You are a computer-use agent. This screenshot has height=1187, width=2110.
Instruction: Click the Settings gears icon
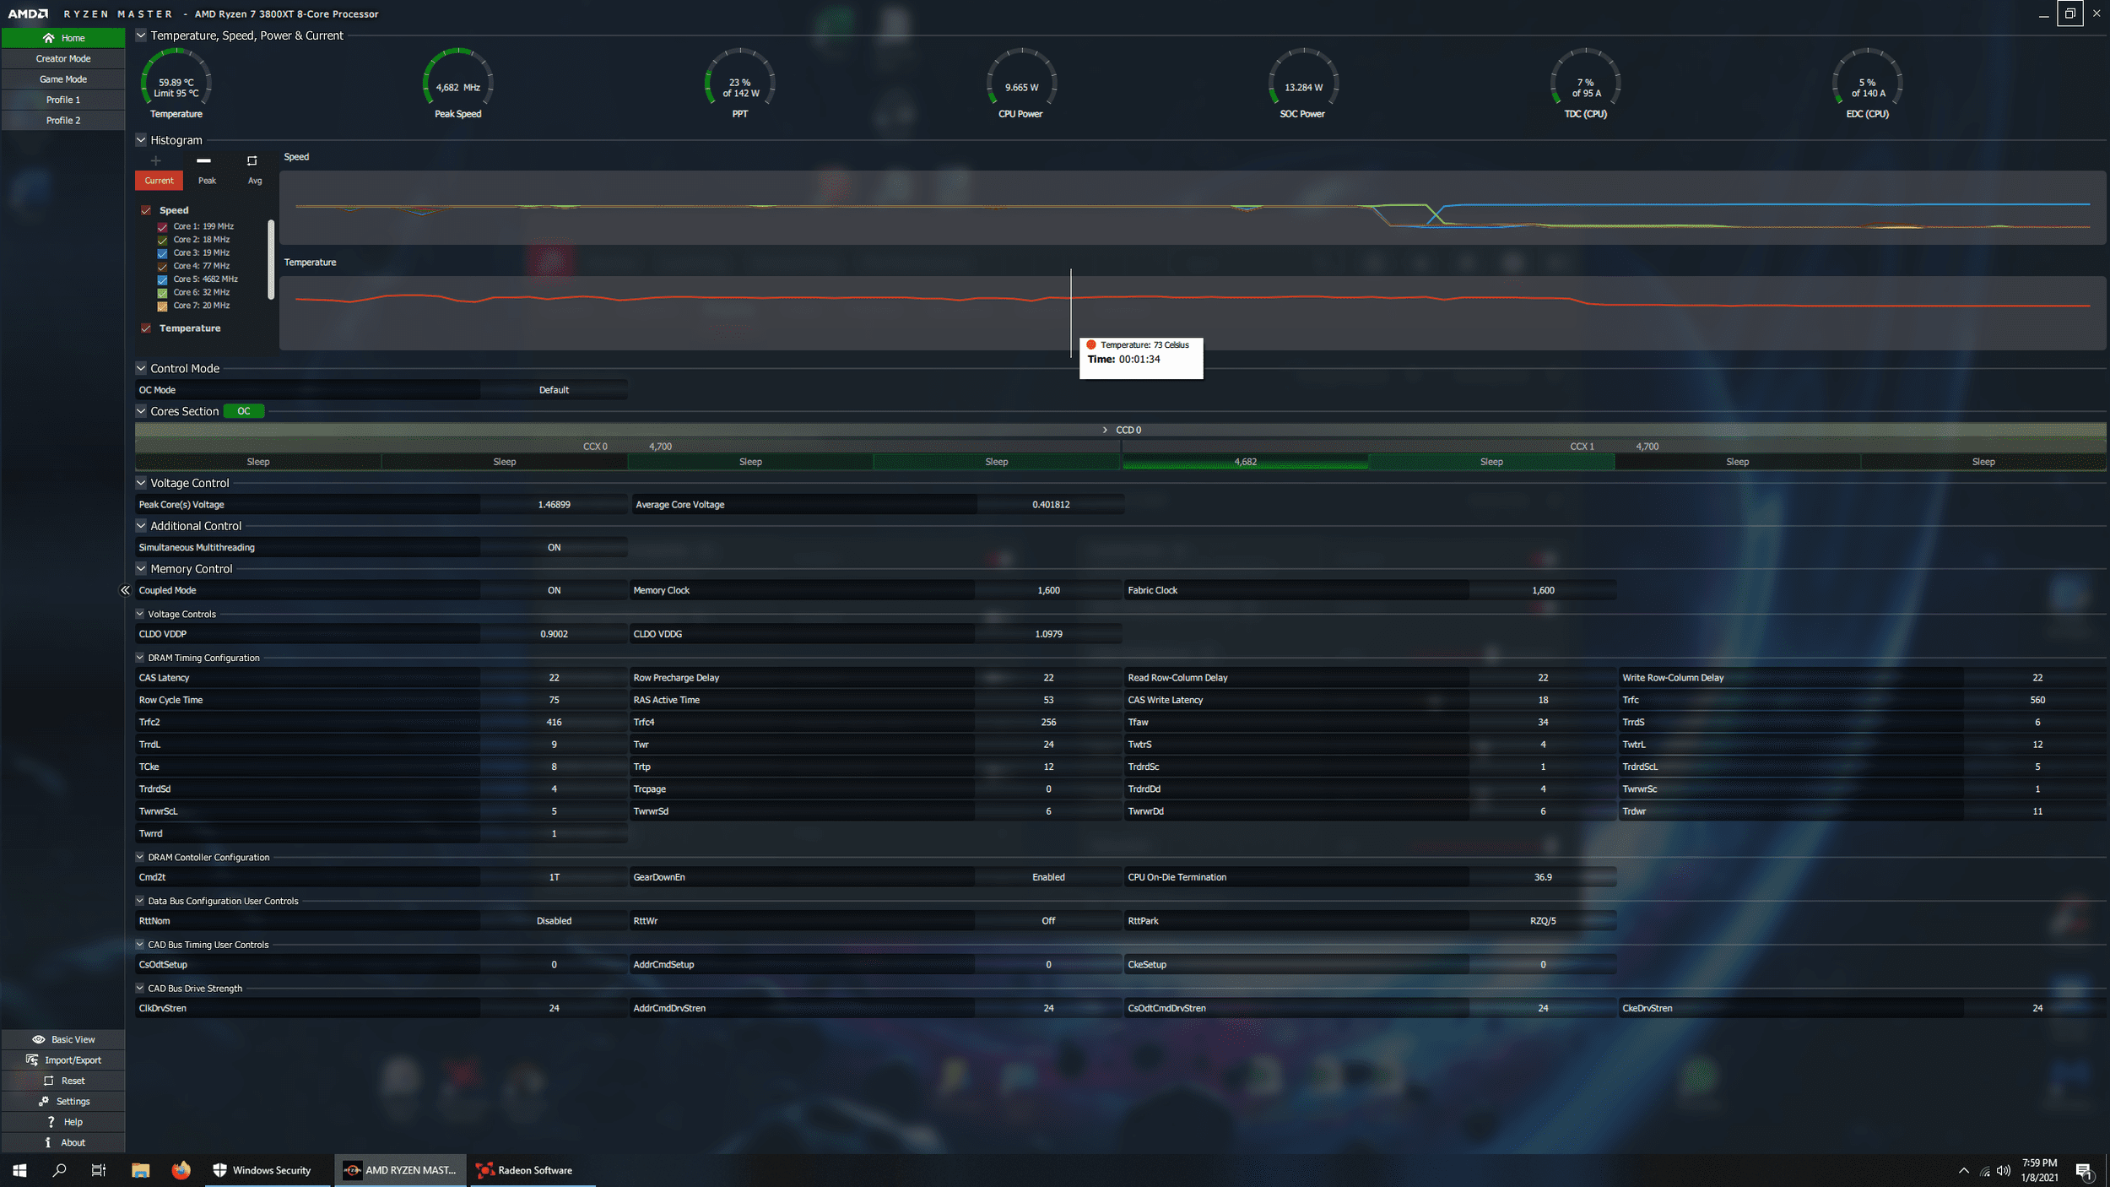pos(44,1101)
